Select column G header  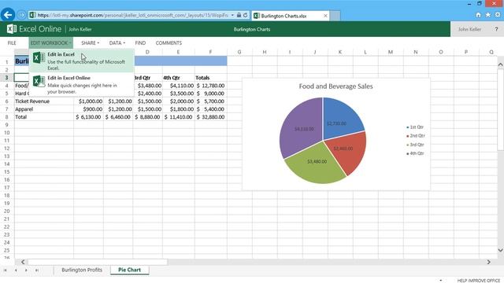tap(239, 52)
